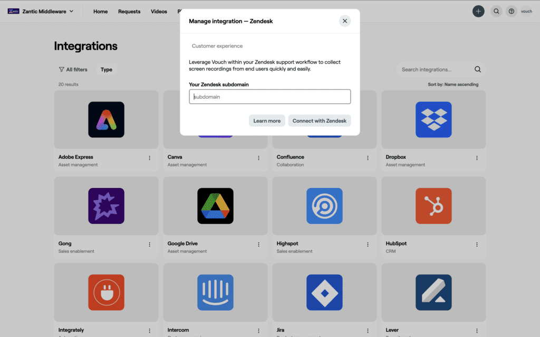Image resolution: width=540 pixels, height=337 pixels.
Task: Click the Zantic Middleware logo
Action: point(13,12)
